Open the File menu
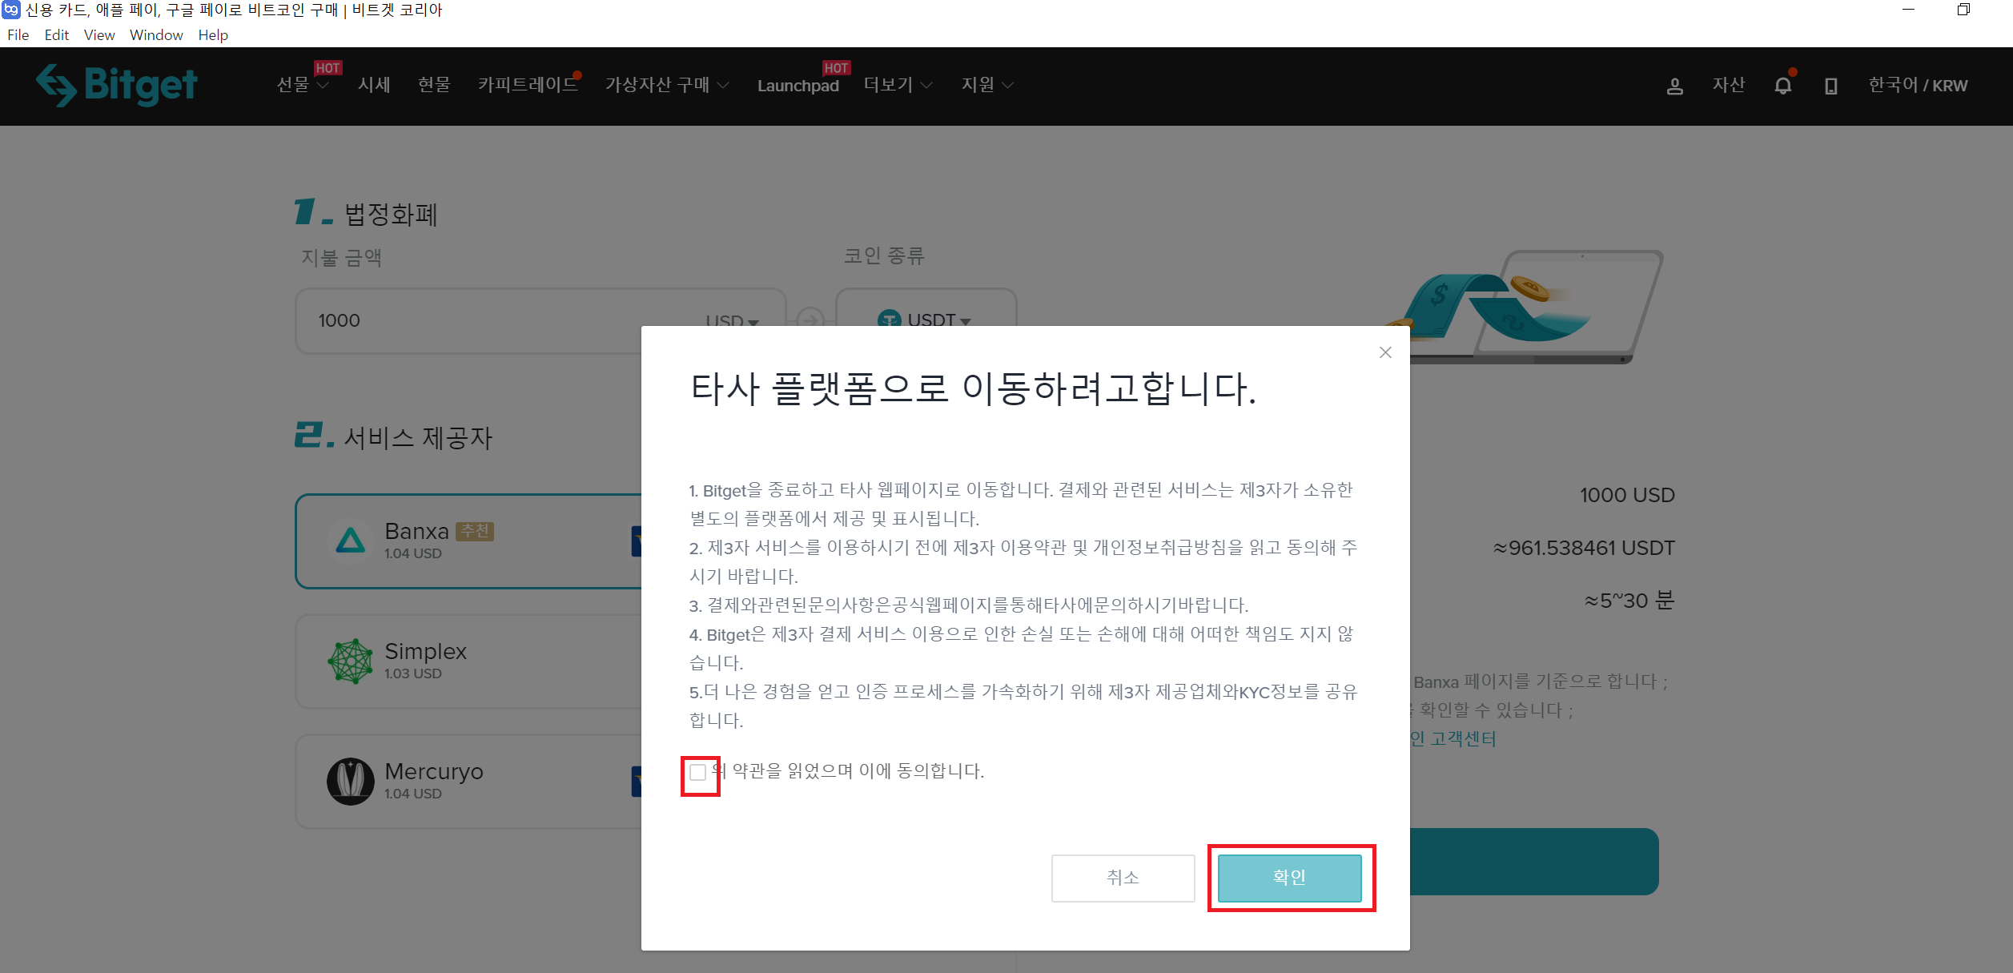 coord(18,35)
